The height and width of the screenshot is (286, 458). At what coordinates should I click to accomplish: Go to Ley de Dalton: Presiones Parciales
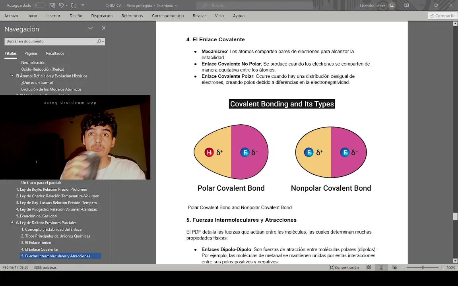coord(46,223)
